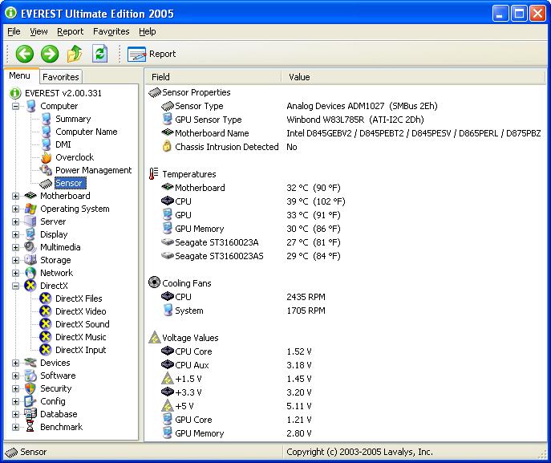Click the Security shield icon

(30, 388)
